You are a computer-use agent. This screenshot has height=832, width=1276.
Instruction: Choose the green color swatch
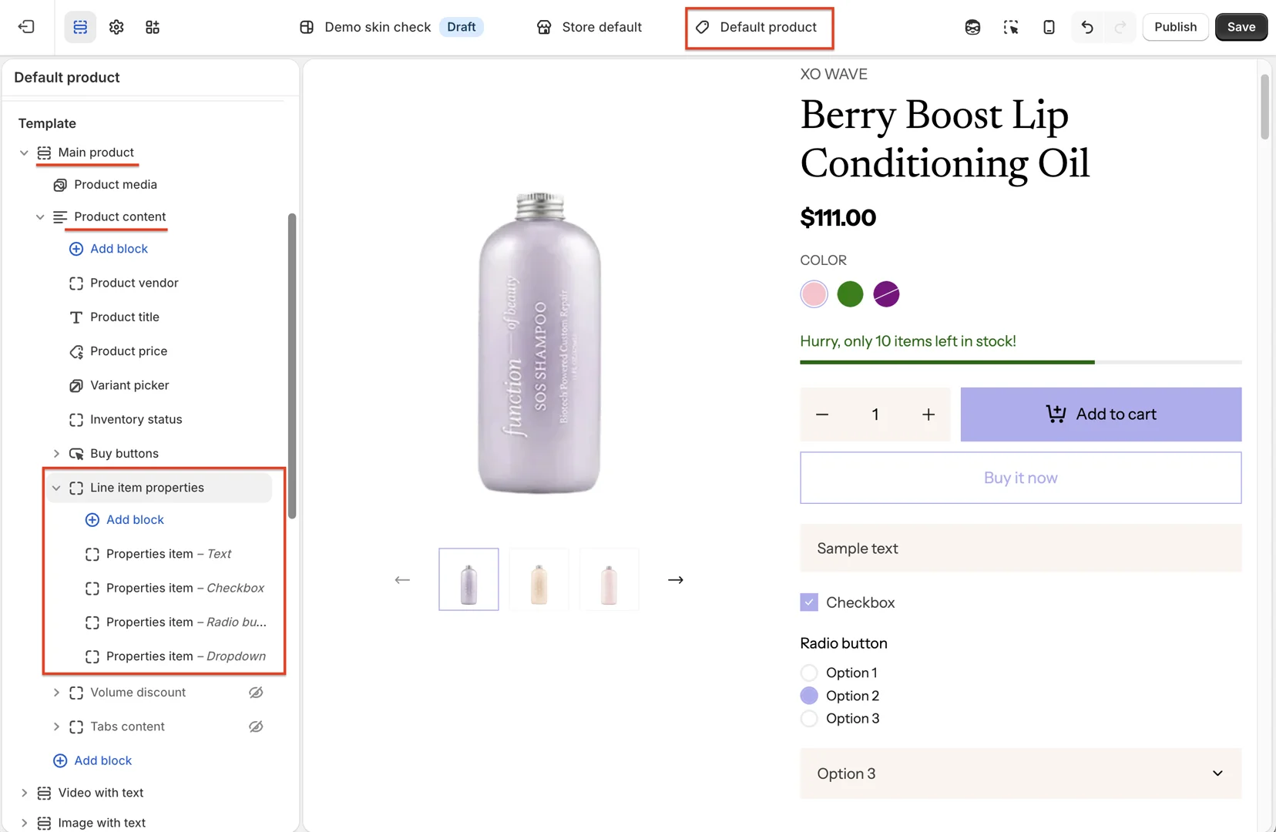click(x=850, y=294)
